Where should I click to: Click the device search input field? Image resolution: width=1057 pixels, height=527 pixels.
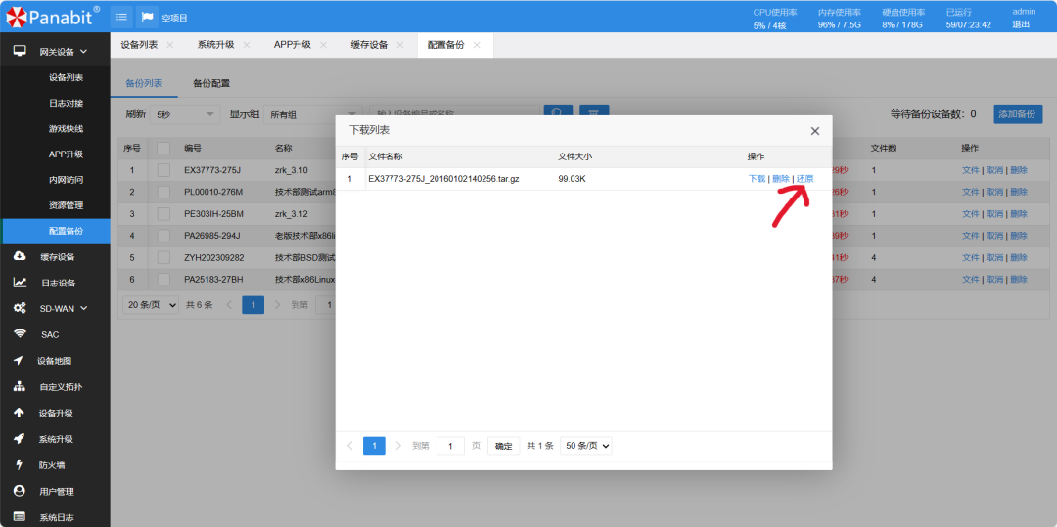454,113
